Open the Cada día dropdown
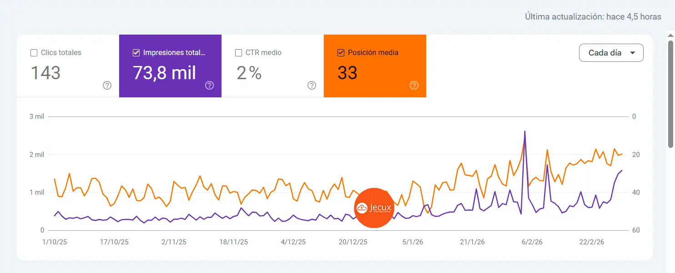The height and width of the screenshot is (273, 675). (611, 53)
